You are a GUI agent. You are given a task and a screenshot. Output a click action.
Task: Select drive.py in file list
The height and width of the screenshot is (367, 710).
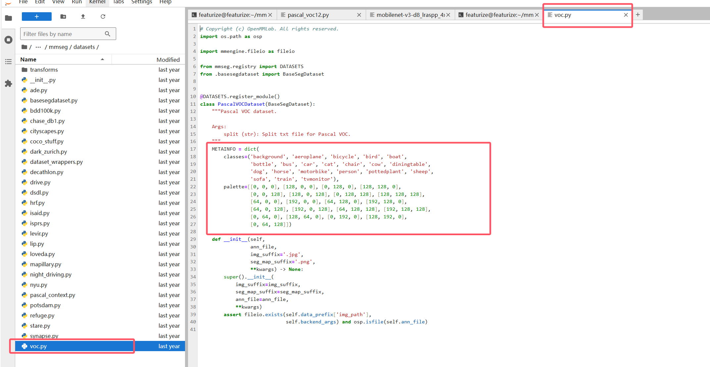pos(100,182)
